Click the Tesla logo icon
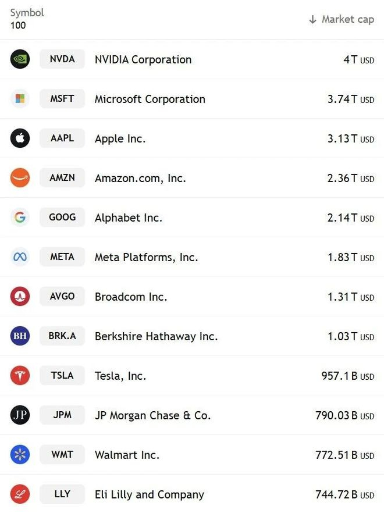384x513 pixels. (x=20, y=376)
